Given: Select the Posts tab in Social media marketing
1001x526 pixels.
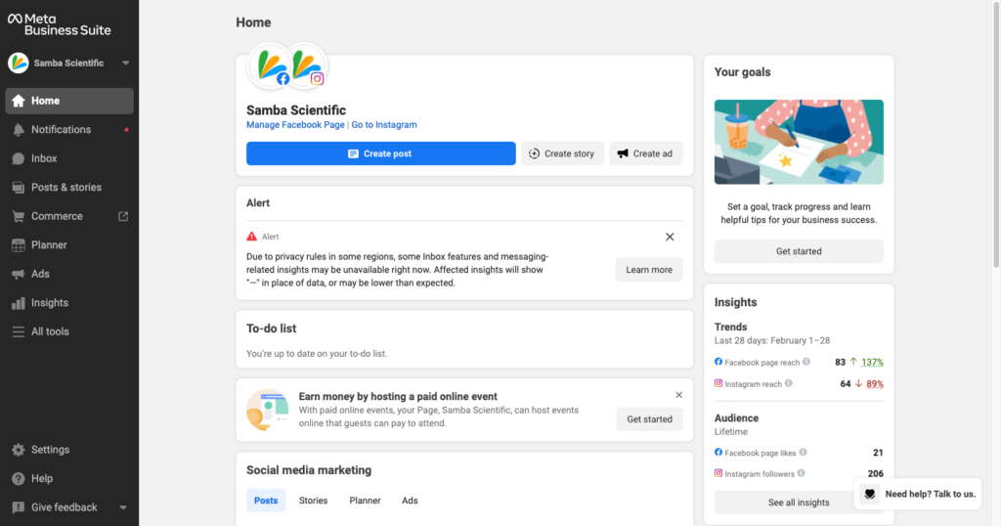Looking at the screenshot, I should [x=266, y=501].
